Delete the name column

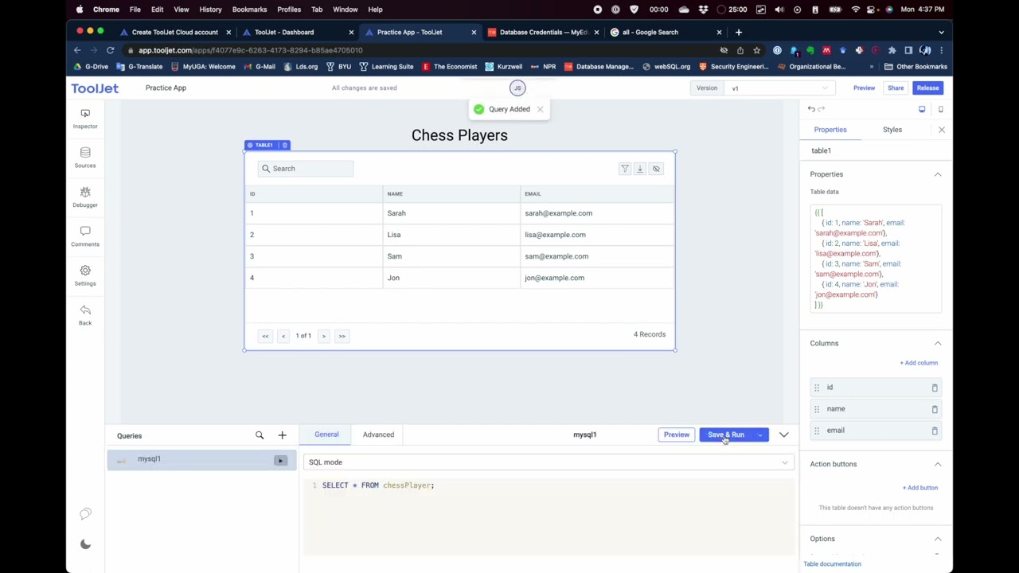935,409
